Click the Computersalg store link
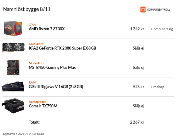The height and width of the screenshot is (138, 177). click(x=162, y=29)
